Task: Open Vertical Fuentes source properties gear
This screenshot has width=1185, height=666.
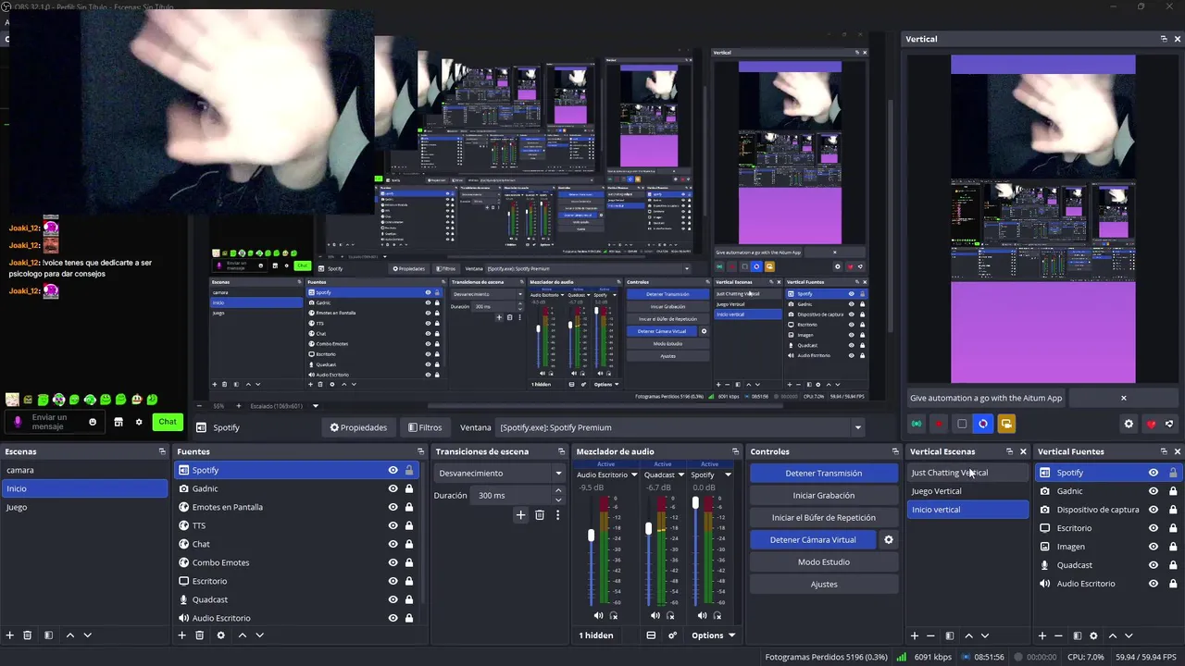Action: tap(1093, 635)
